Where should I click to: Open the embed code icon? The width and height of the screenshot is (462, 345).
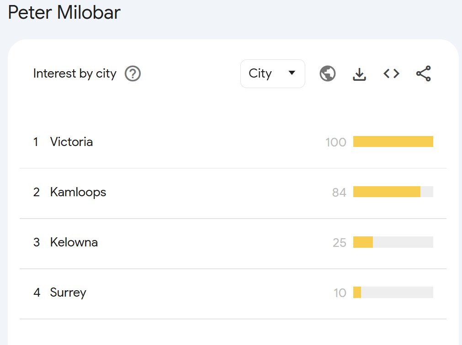click(x=391, y=73)
